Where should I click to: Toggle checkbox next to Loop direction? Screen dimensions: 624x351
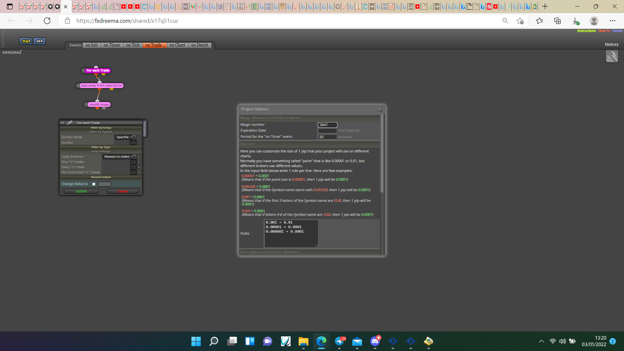139,157
